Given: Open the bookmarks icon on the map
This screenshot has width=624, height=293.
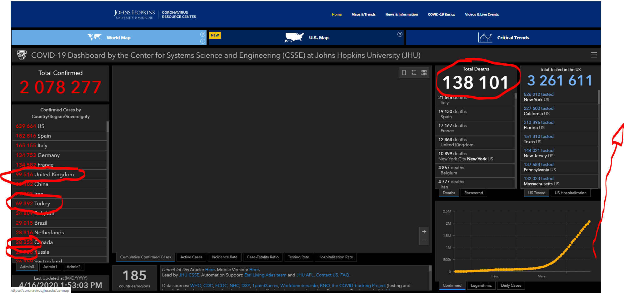Looking at the screenshot, I should 404,73.
